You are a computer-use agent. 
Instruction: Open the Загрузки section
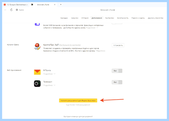coord(75,18)
